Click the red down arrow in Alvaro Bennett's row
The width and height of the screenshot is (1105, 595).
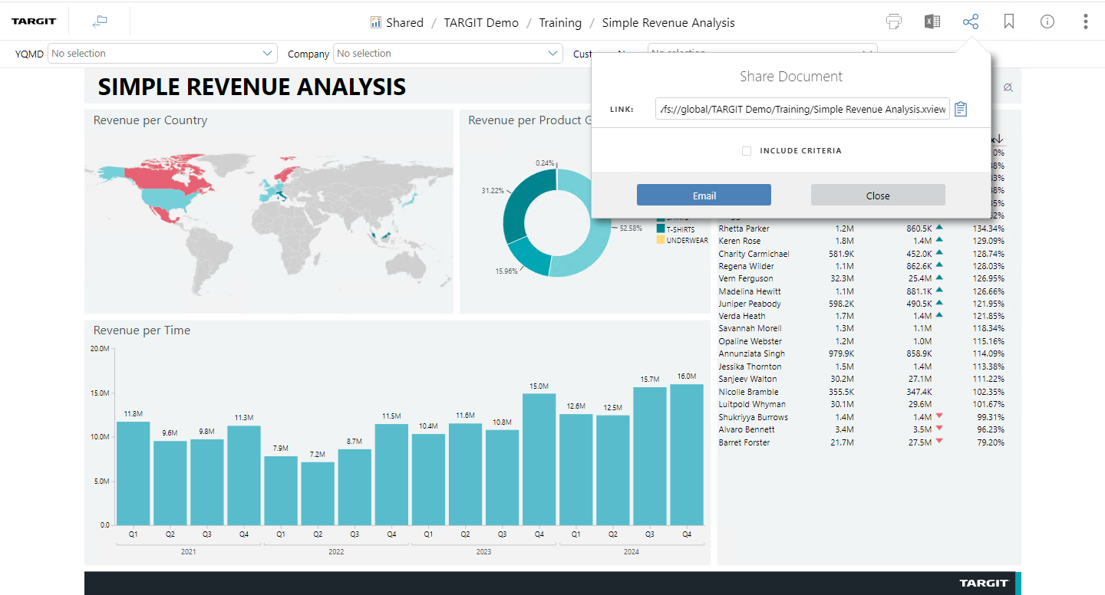point(939,429)
